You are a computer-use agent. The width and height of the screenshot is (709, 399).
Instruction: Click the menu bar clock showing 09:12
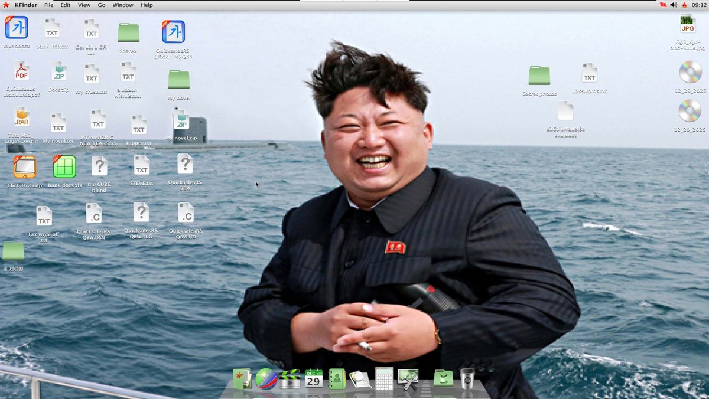coord(698,5)
